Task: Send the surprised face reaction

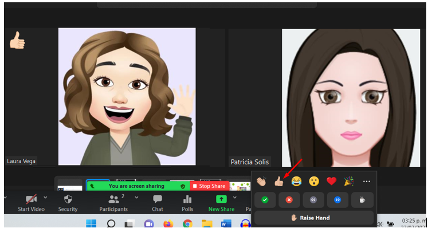Action: coord(314,181)
